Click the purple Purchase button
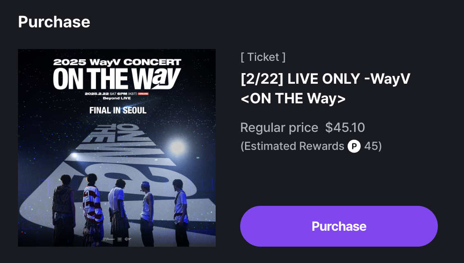 (x=339, y=226)
